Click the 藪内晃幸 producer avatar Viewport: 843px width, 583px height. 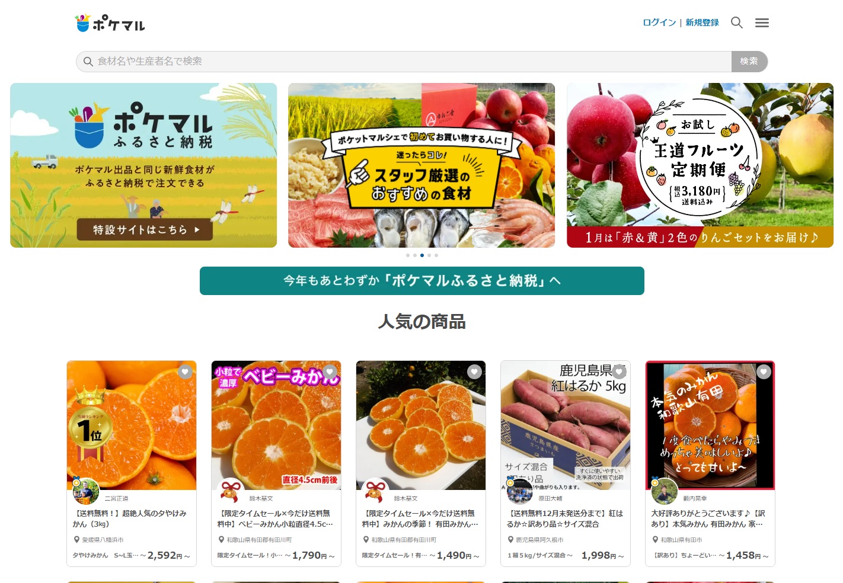[x=665, y=491]
